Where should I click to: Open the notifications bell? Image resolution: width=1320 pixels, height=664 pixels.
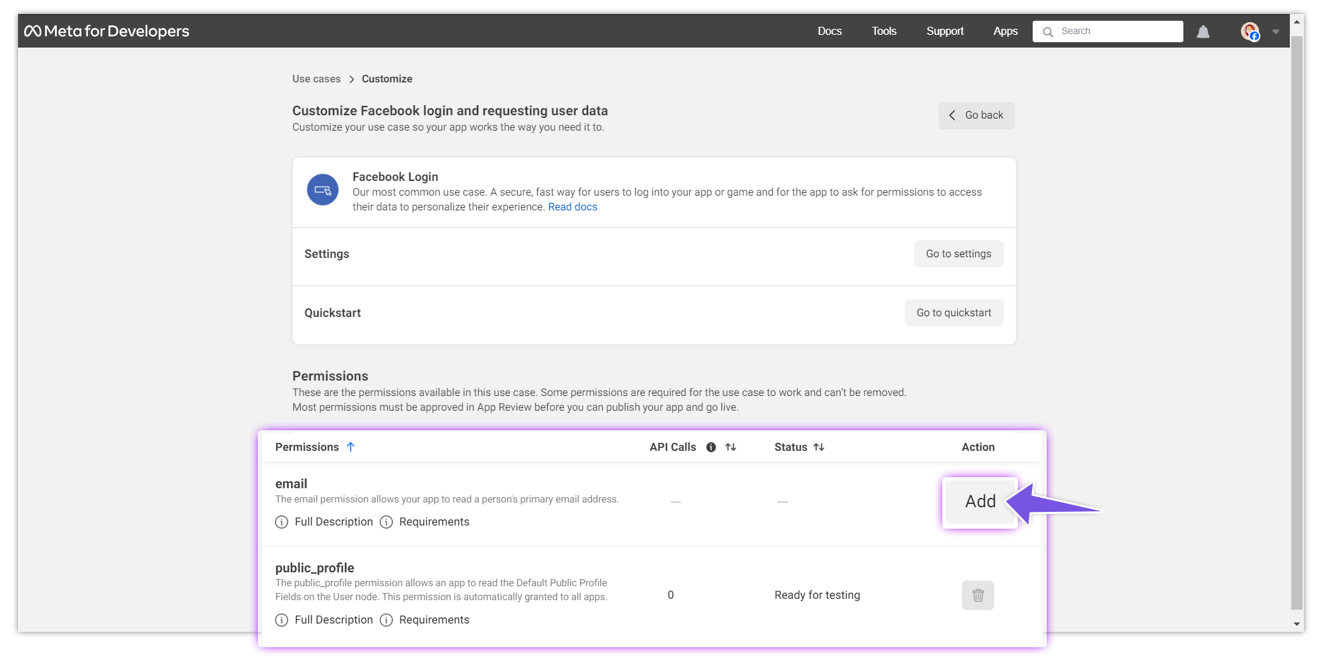coord(1203,31)
